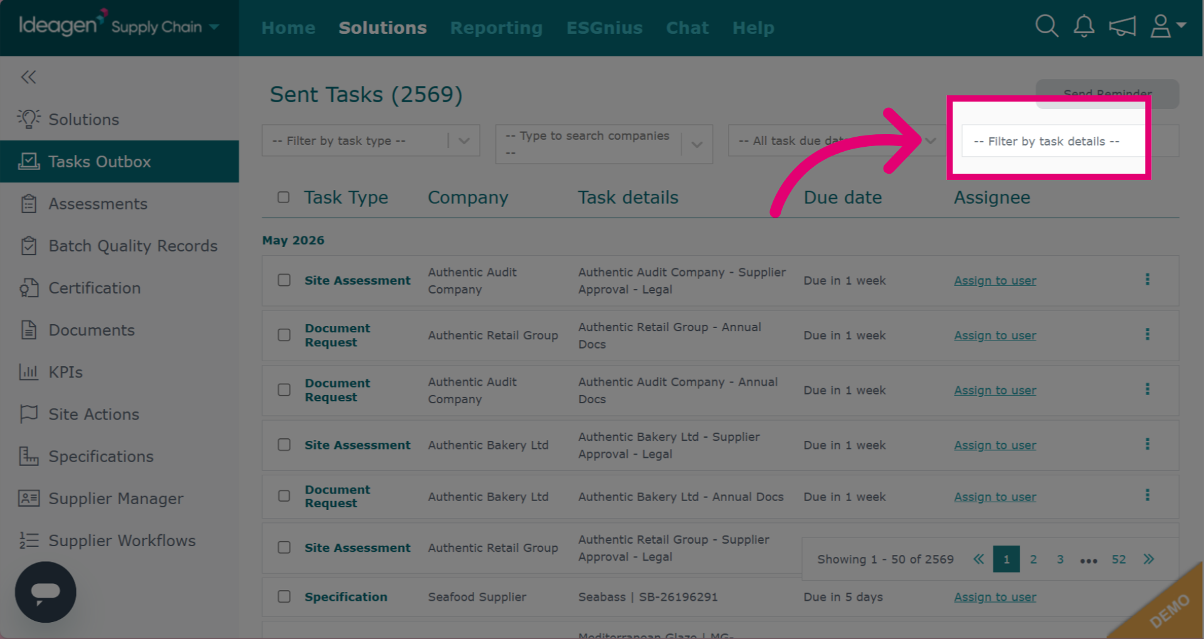
Task: Open the announcements megaphone icon
Action: point(1122,26)
